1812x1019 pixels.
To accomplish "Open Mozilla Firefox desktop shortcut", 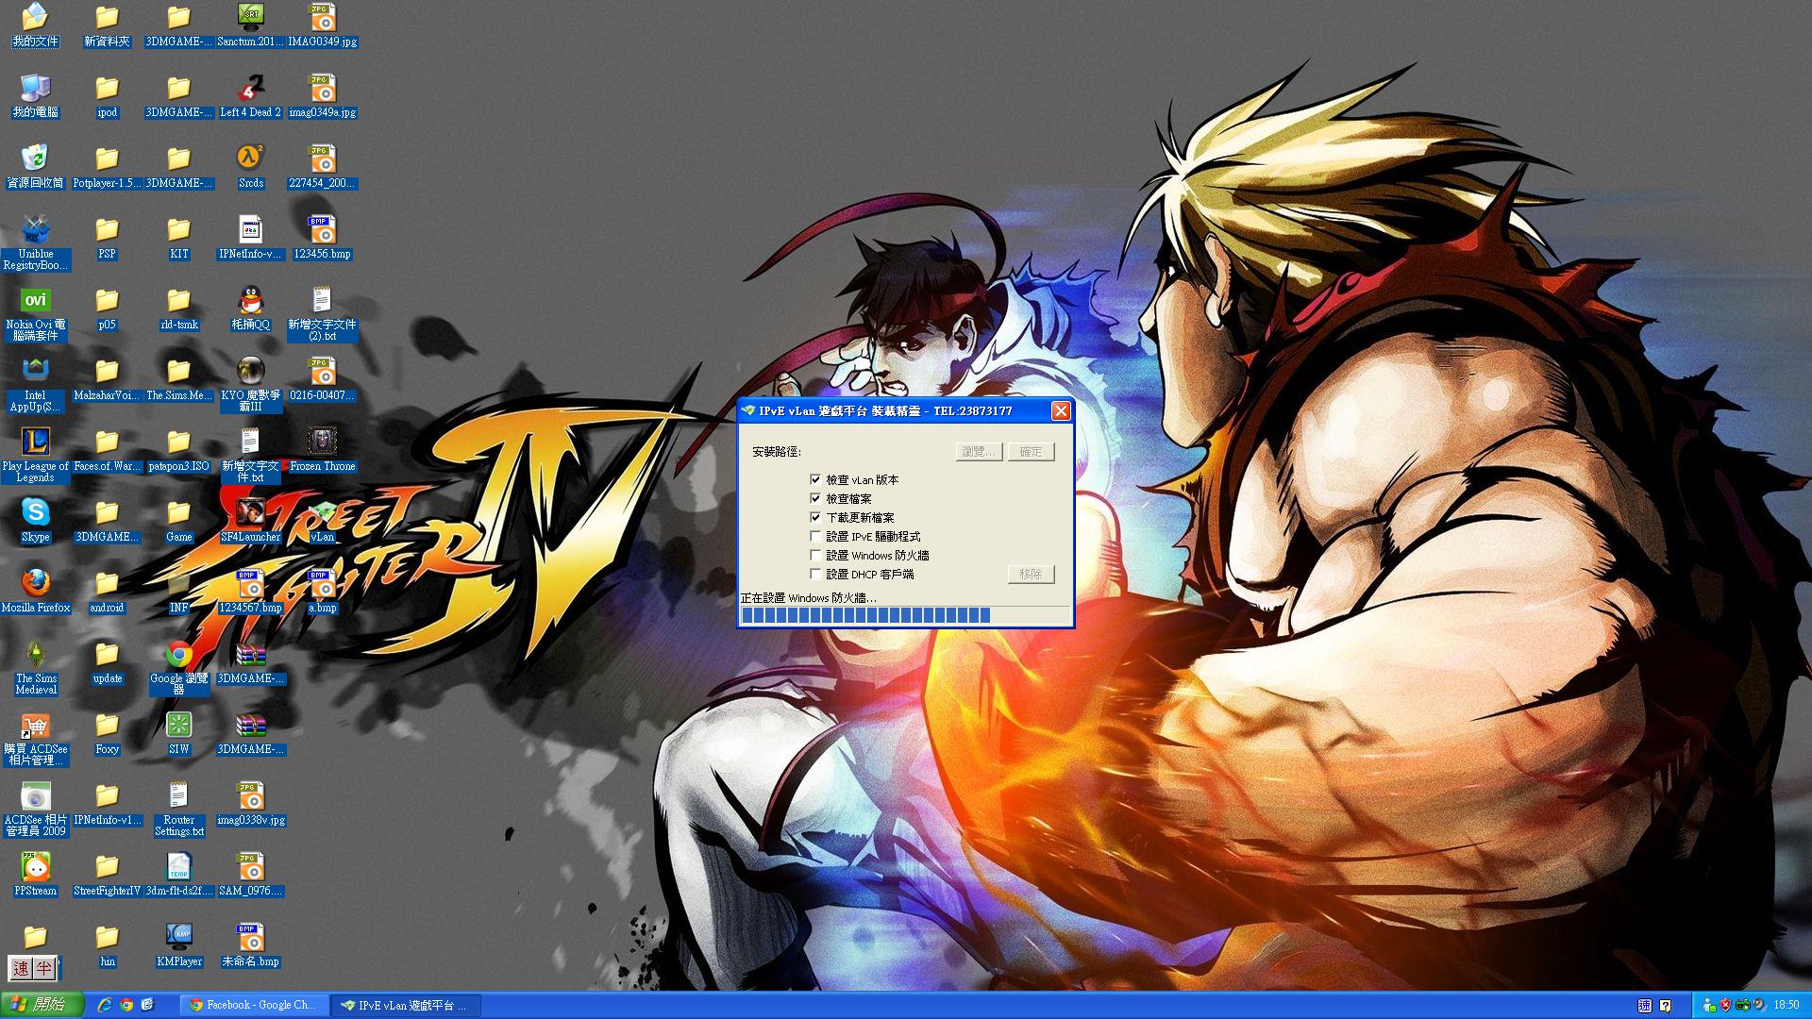I will tap(36, 583).
